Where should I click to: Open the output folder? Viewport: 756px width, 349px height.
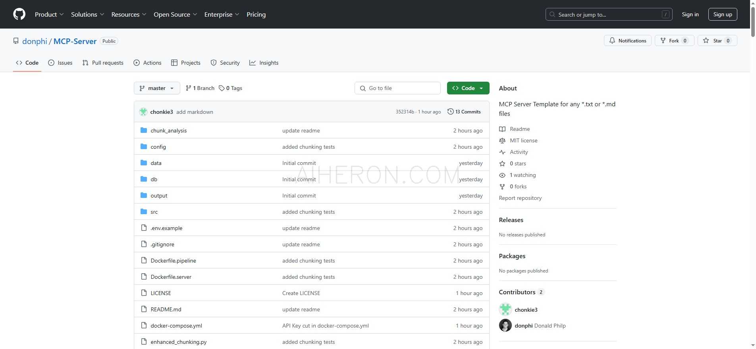click(159, 196)
